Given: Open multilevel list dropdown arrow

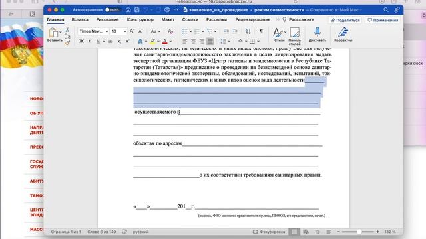Looking at the screenshot, I should coord(215,31).
